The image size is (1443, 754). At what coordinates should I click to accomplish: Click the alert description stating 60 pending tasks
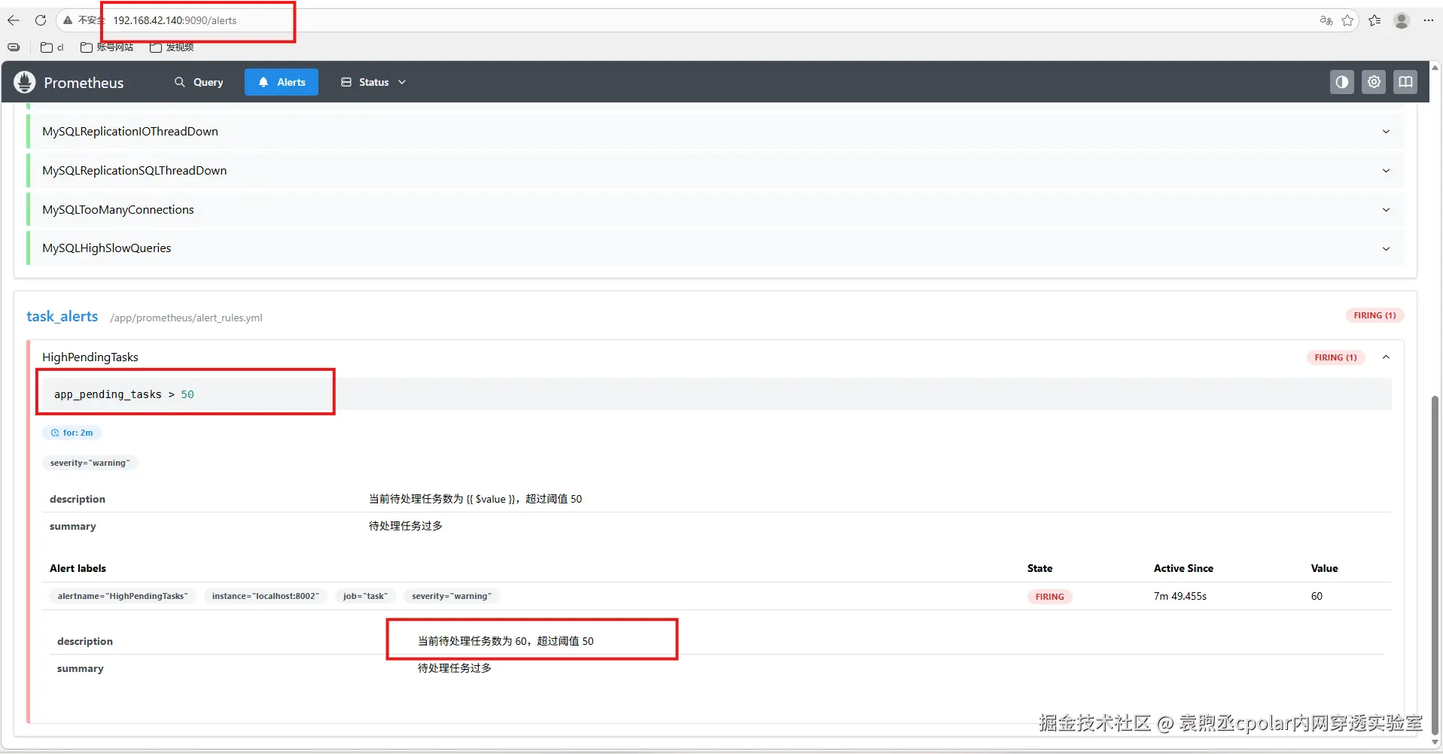click(506, 641)
